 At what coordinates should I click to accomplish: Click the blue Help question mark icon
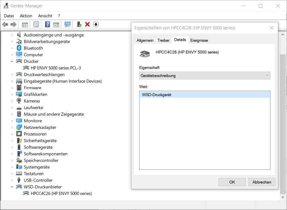click(48, 24)
